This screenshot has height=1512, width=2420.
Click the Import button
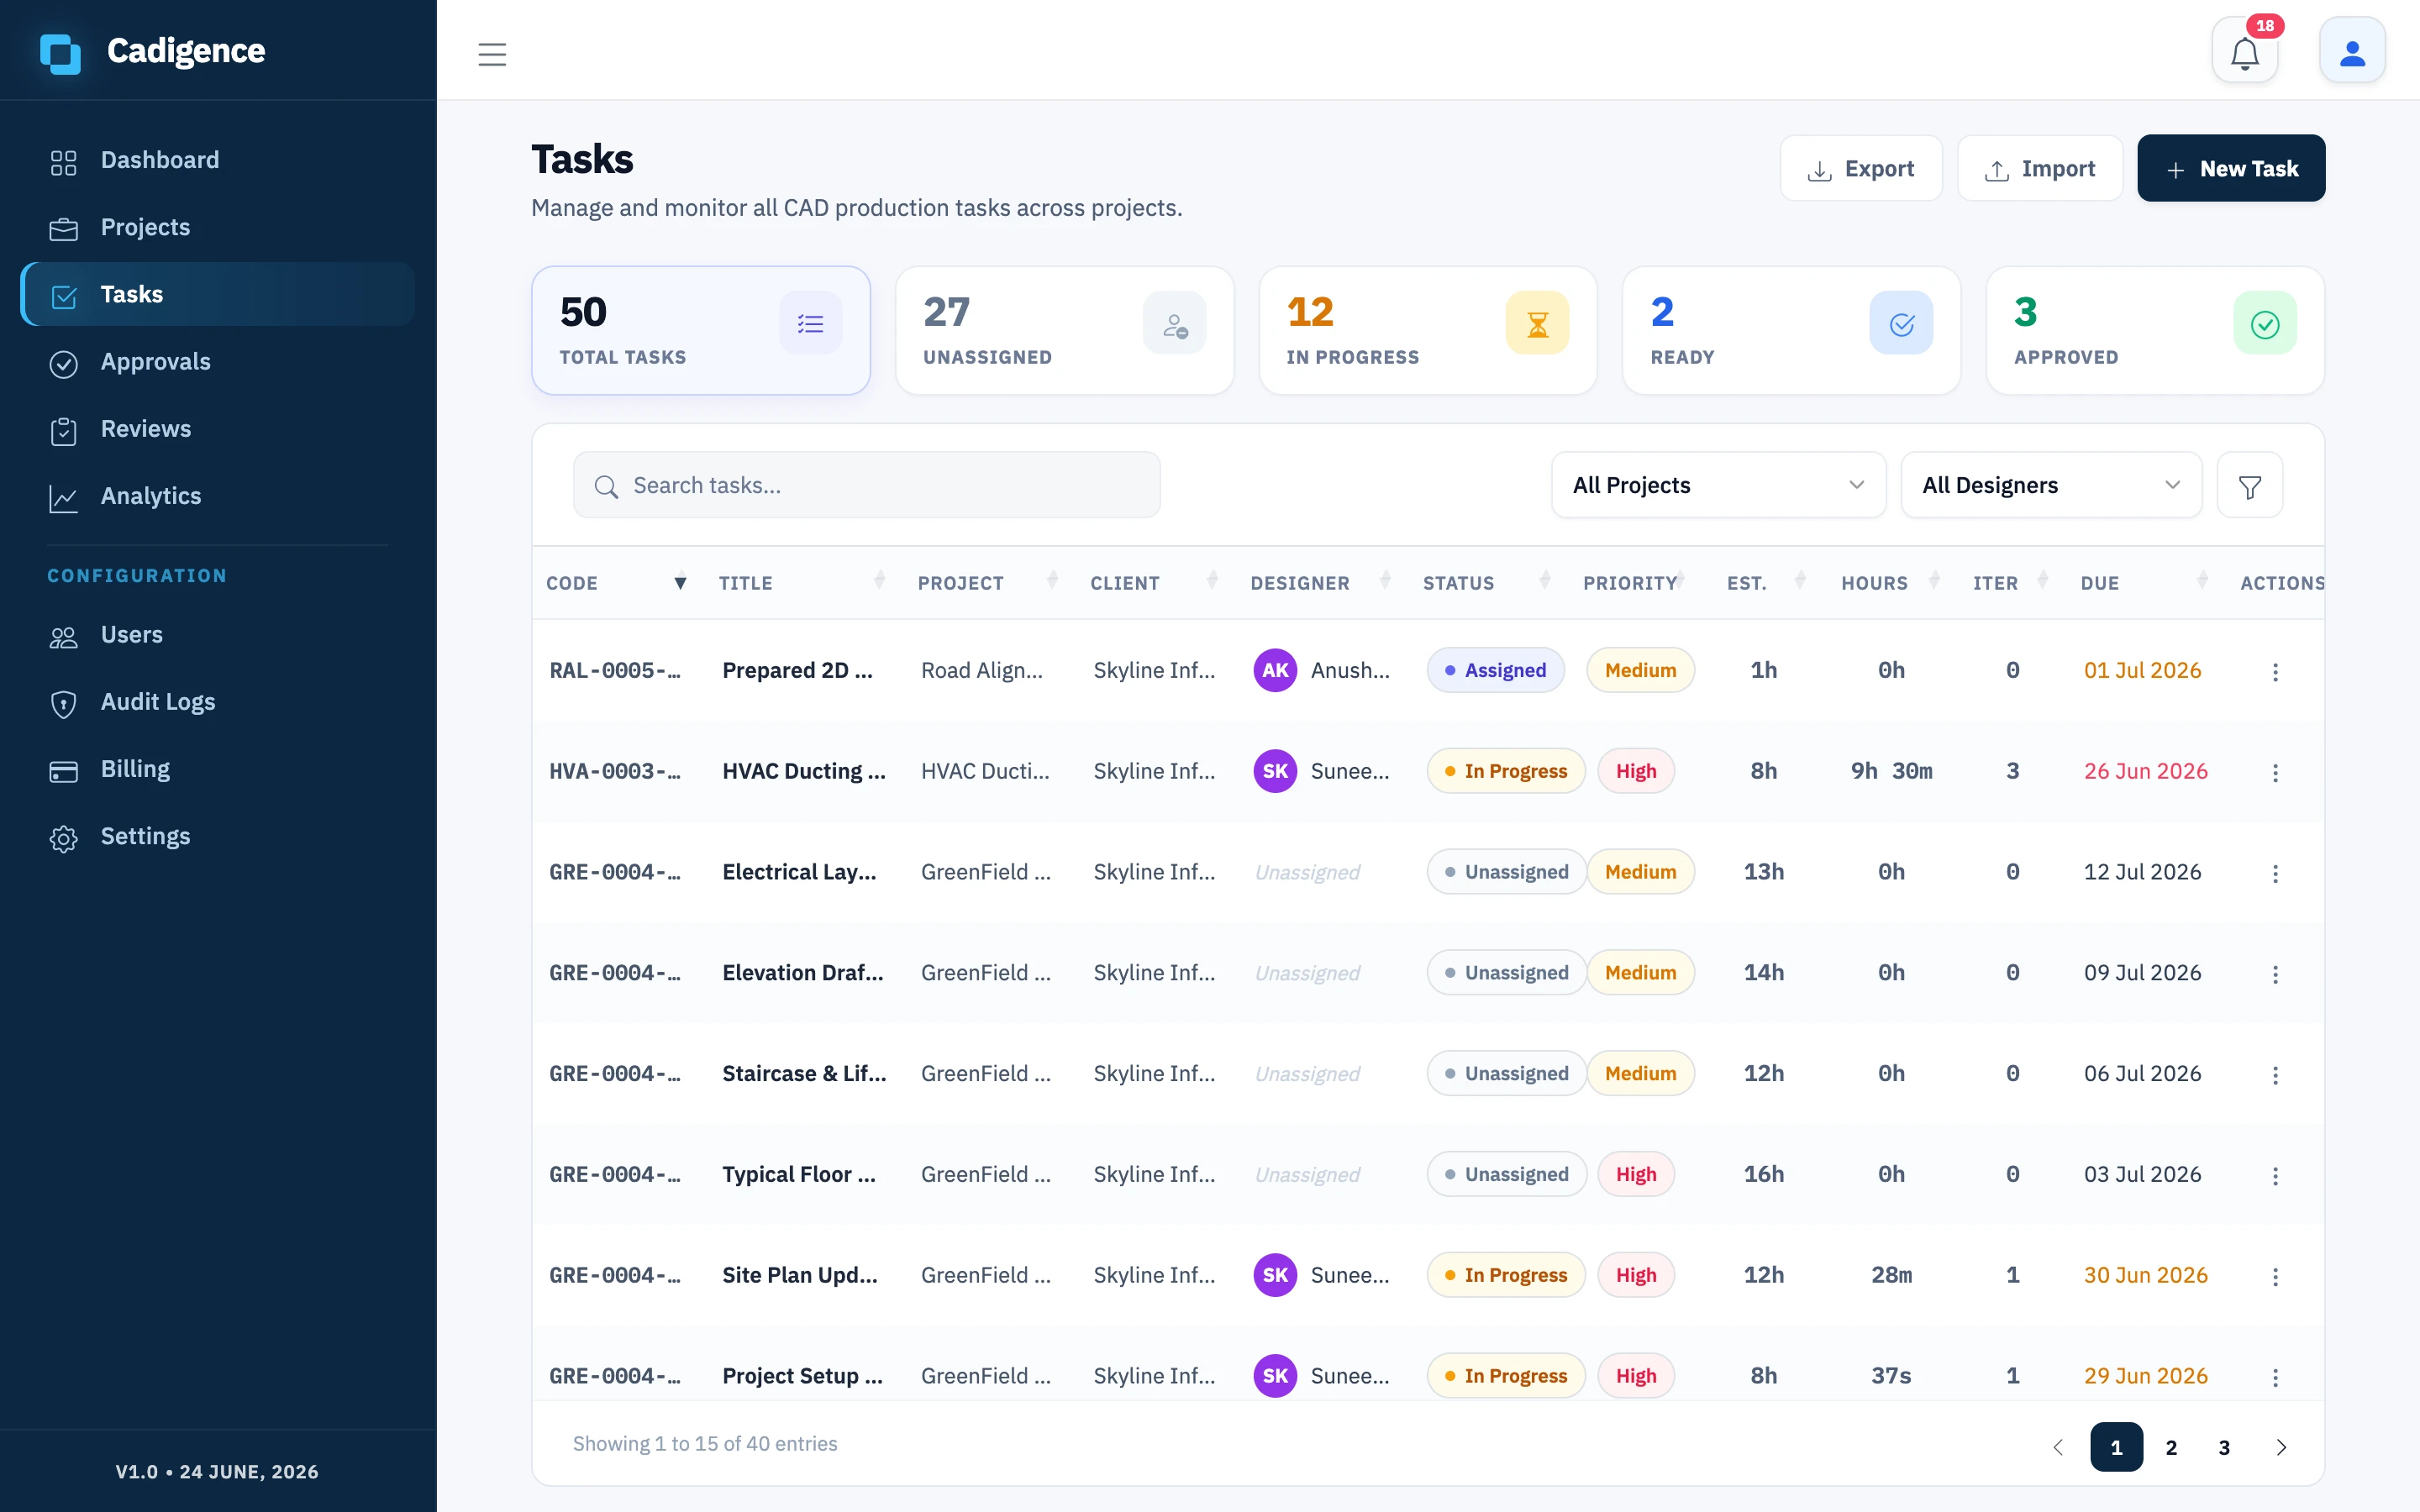[2040, 169]
